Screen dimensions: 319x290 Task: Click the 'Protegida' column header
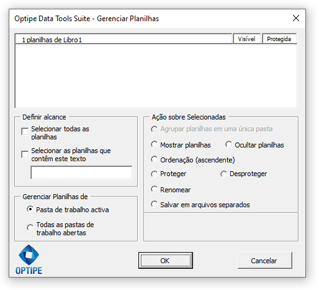[x=279, y=39]
